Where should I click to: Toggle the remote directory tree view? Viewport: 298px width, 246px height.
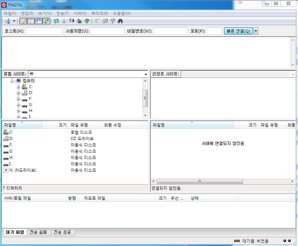coord(39,21)
